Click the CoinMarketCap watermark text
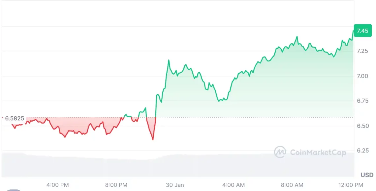 tap(318, 153)
